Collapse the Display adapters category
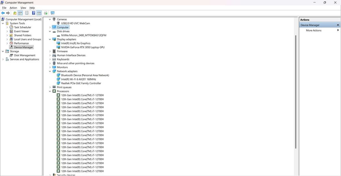341x176 pixels. point(50,39)
